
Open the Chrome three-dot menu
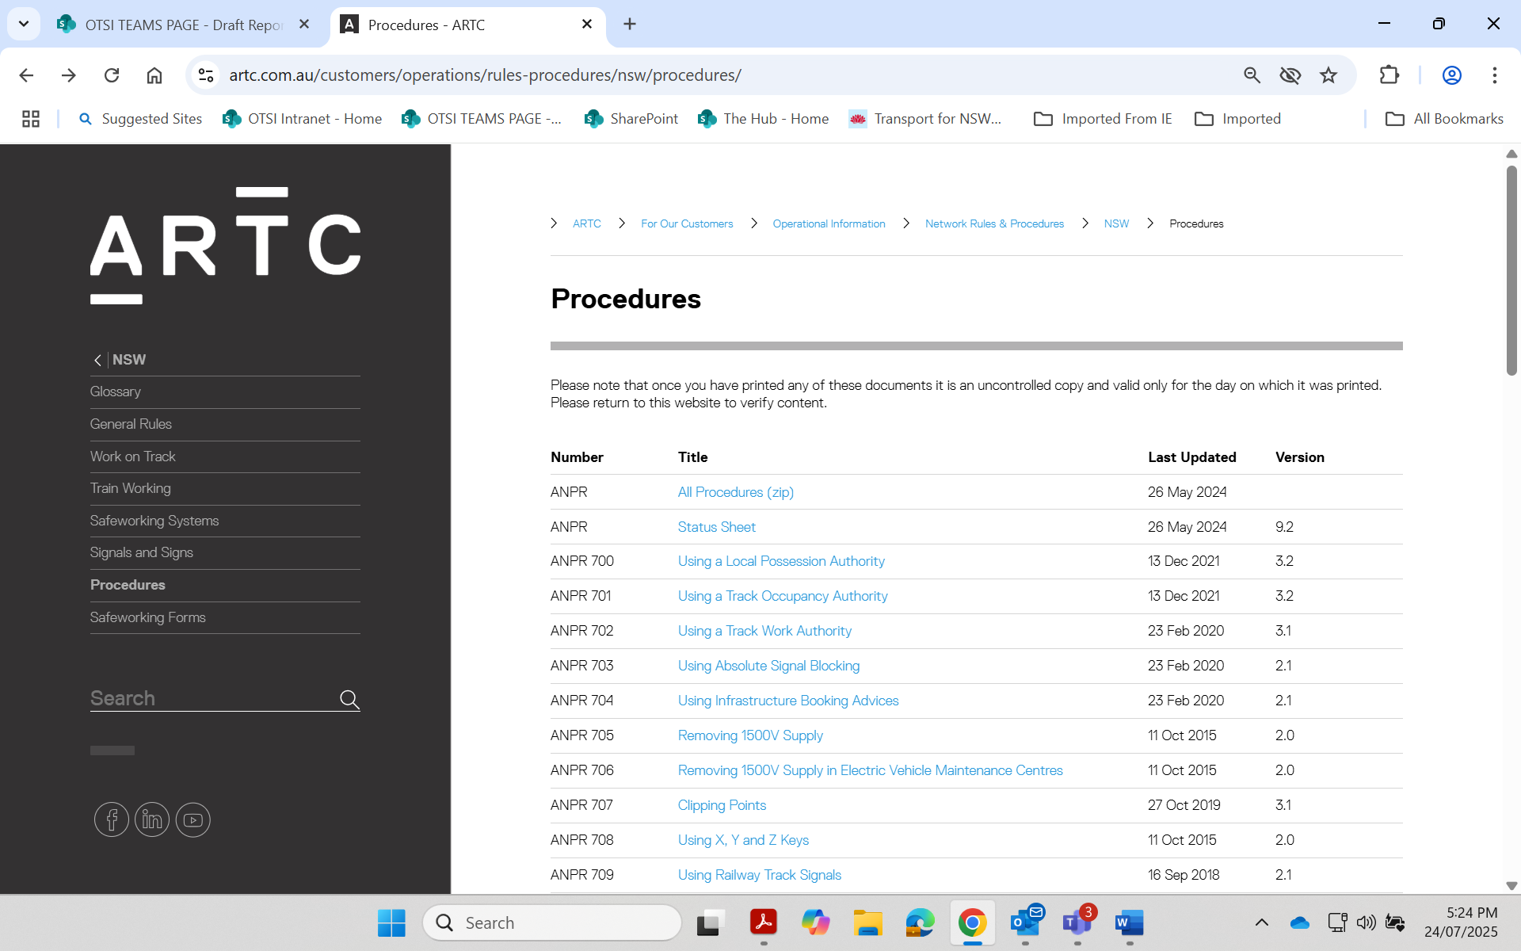(x=1495, y=75)
